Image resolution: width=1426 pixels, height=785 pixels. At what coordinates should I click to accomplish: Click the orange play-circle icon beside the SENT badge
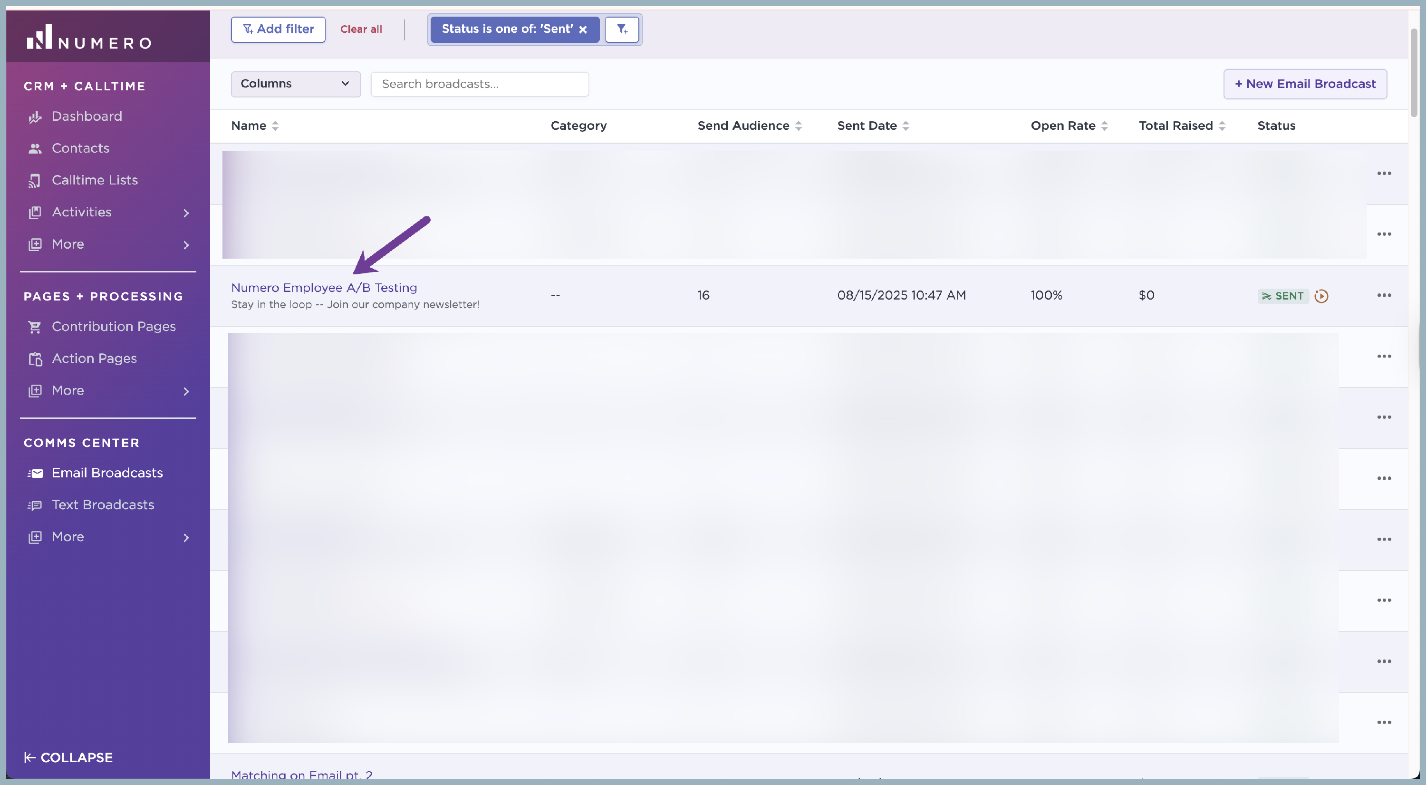1321,296
